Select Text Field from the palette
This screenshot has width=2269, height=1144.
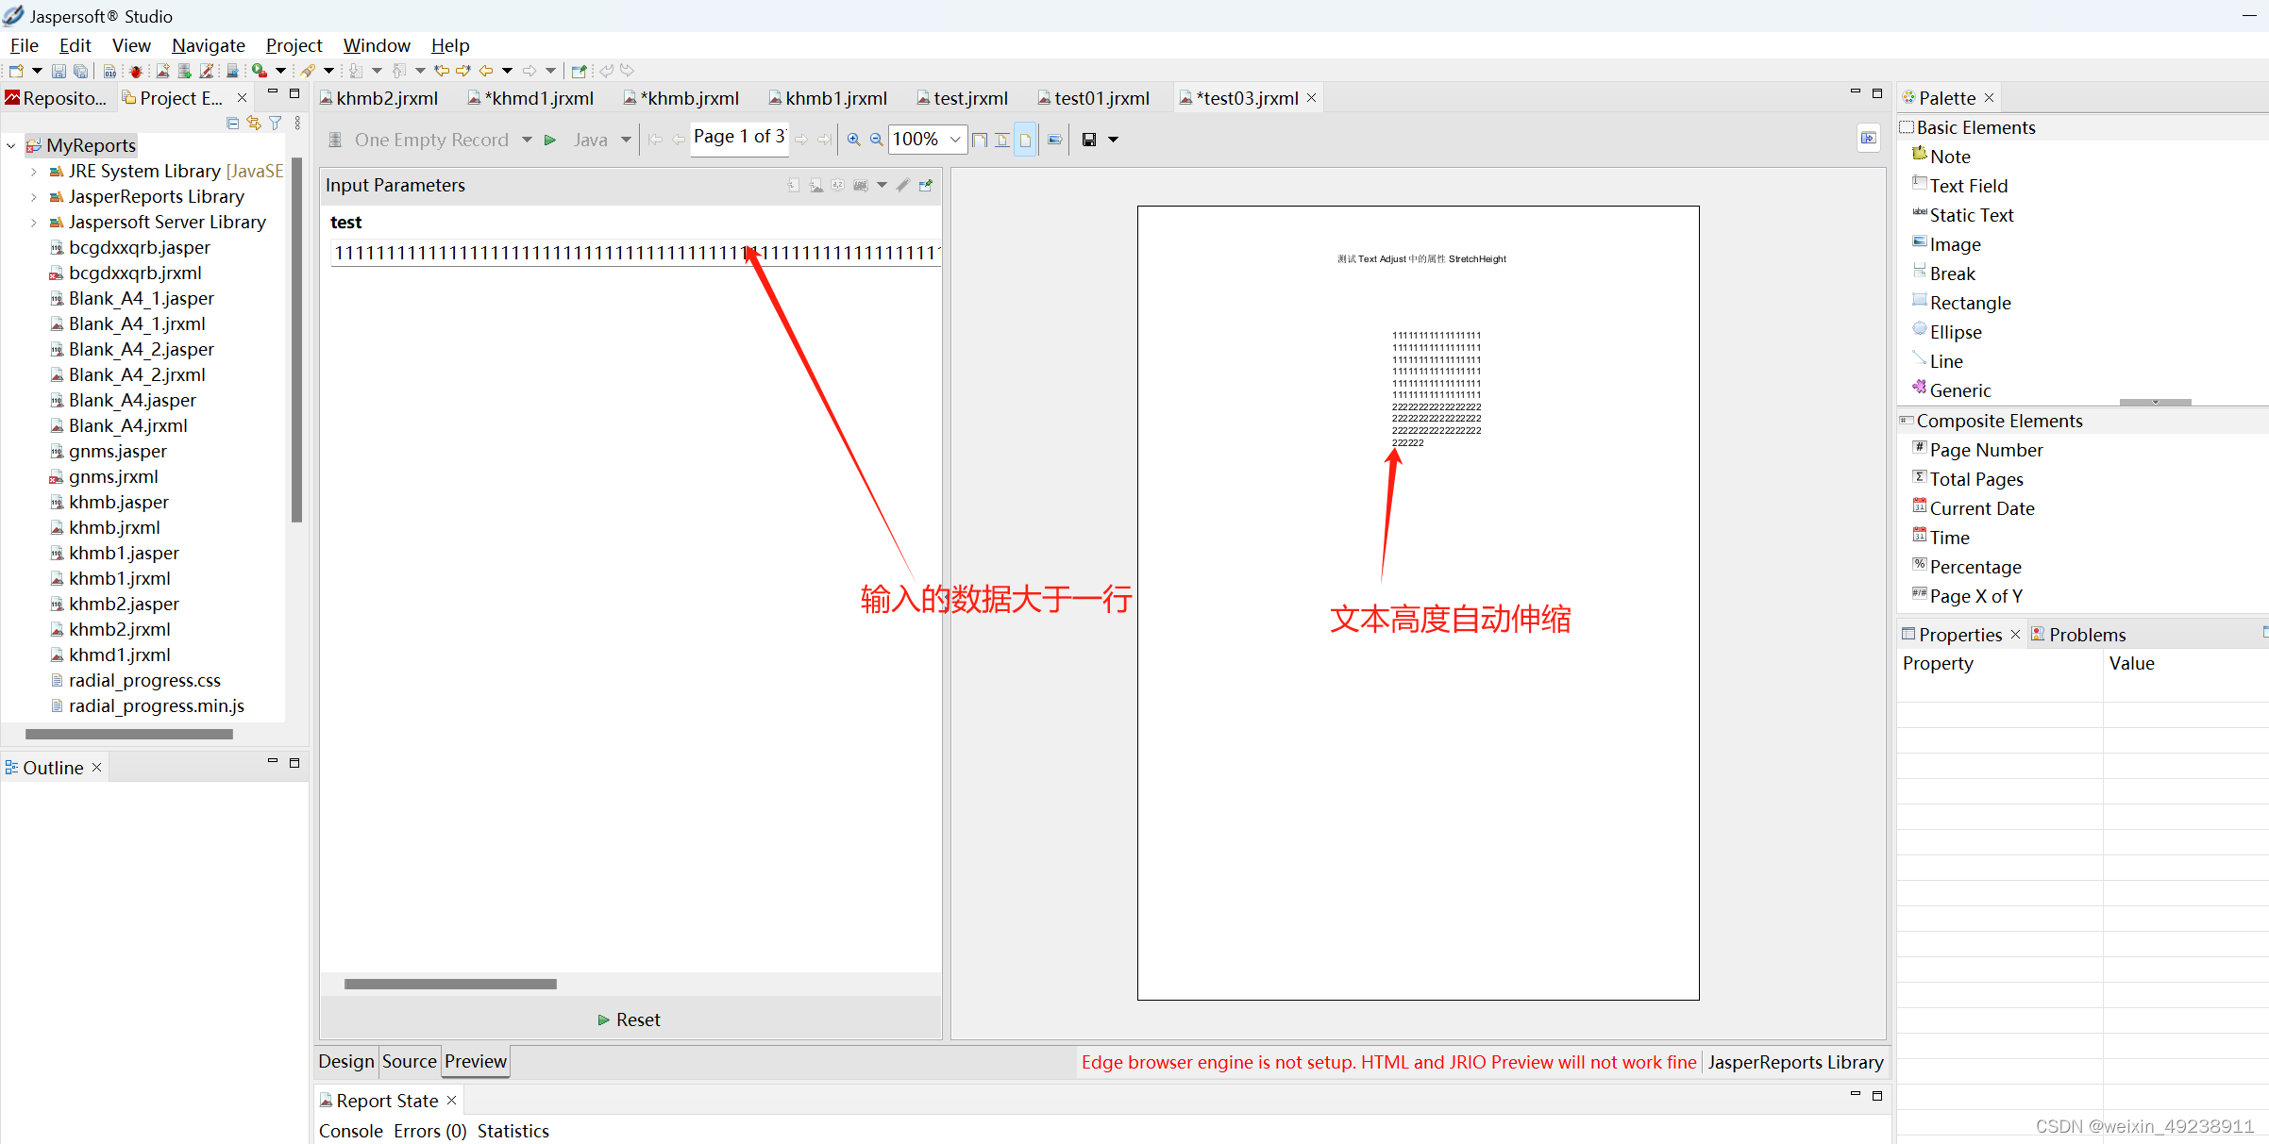click(x=1967, y=185)
